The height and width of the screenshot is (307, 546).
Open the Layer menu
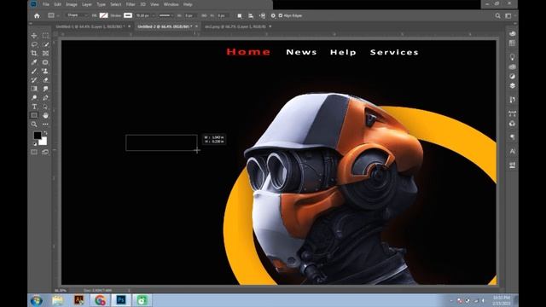coord(87,4)
